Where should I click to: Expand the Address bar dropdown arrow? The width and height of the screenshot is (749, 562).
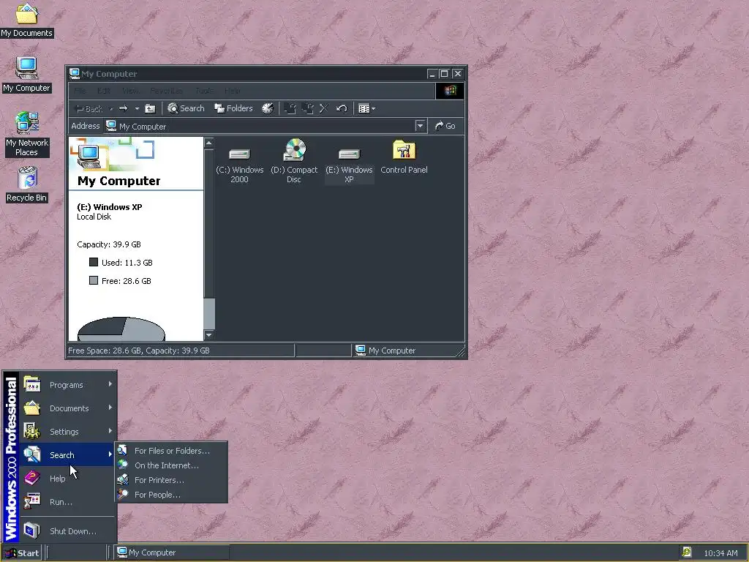click(420, 126)
